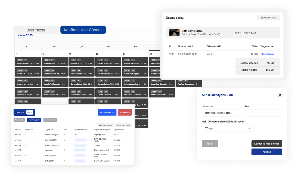Cancel with the İptal button
The height and width of the screenshot is (177, 297).
(x=210, y=143)
